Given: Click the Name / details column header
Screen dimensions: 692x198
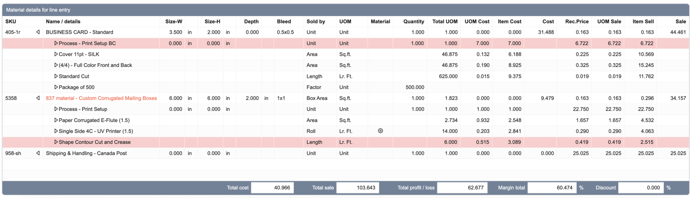Looking at the screenshot, I should [x=63, y=21].
